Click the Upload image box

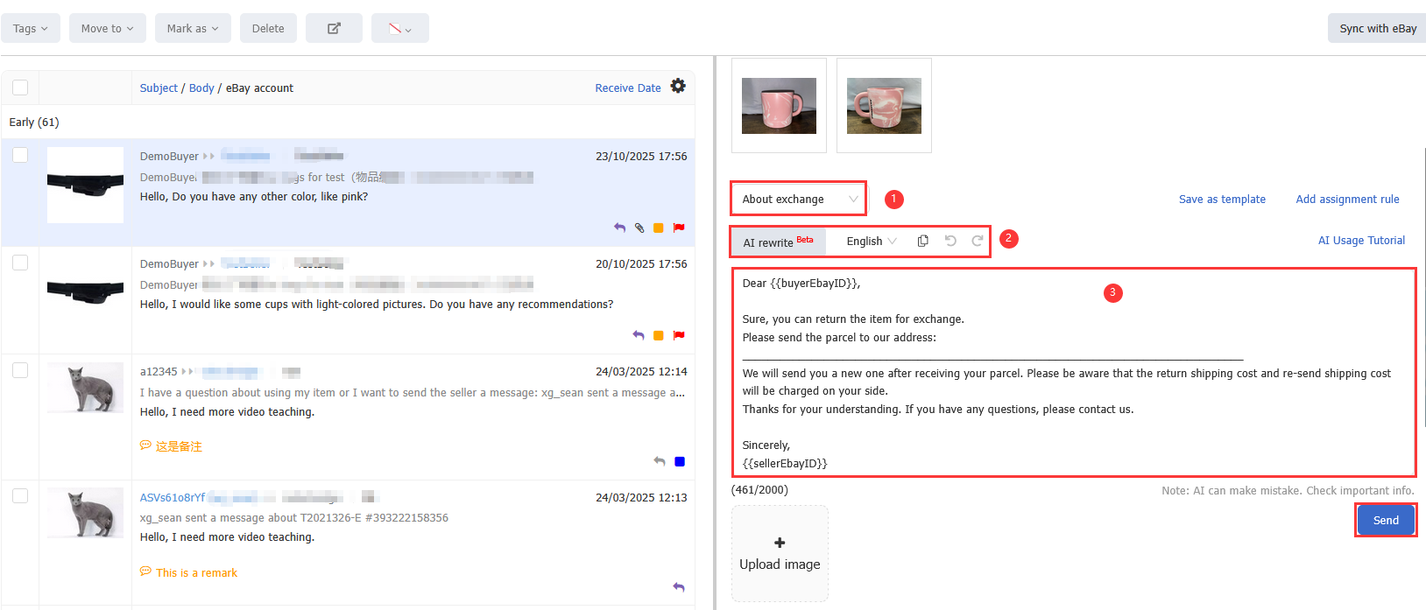tap(780, 553)
